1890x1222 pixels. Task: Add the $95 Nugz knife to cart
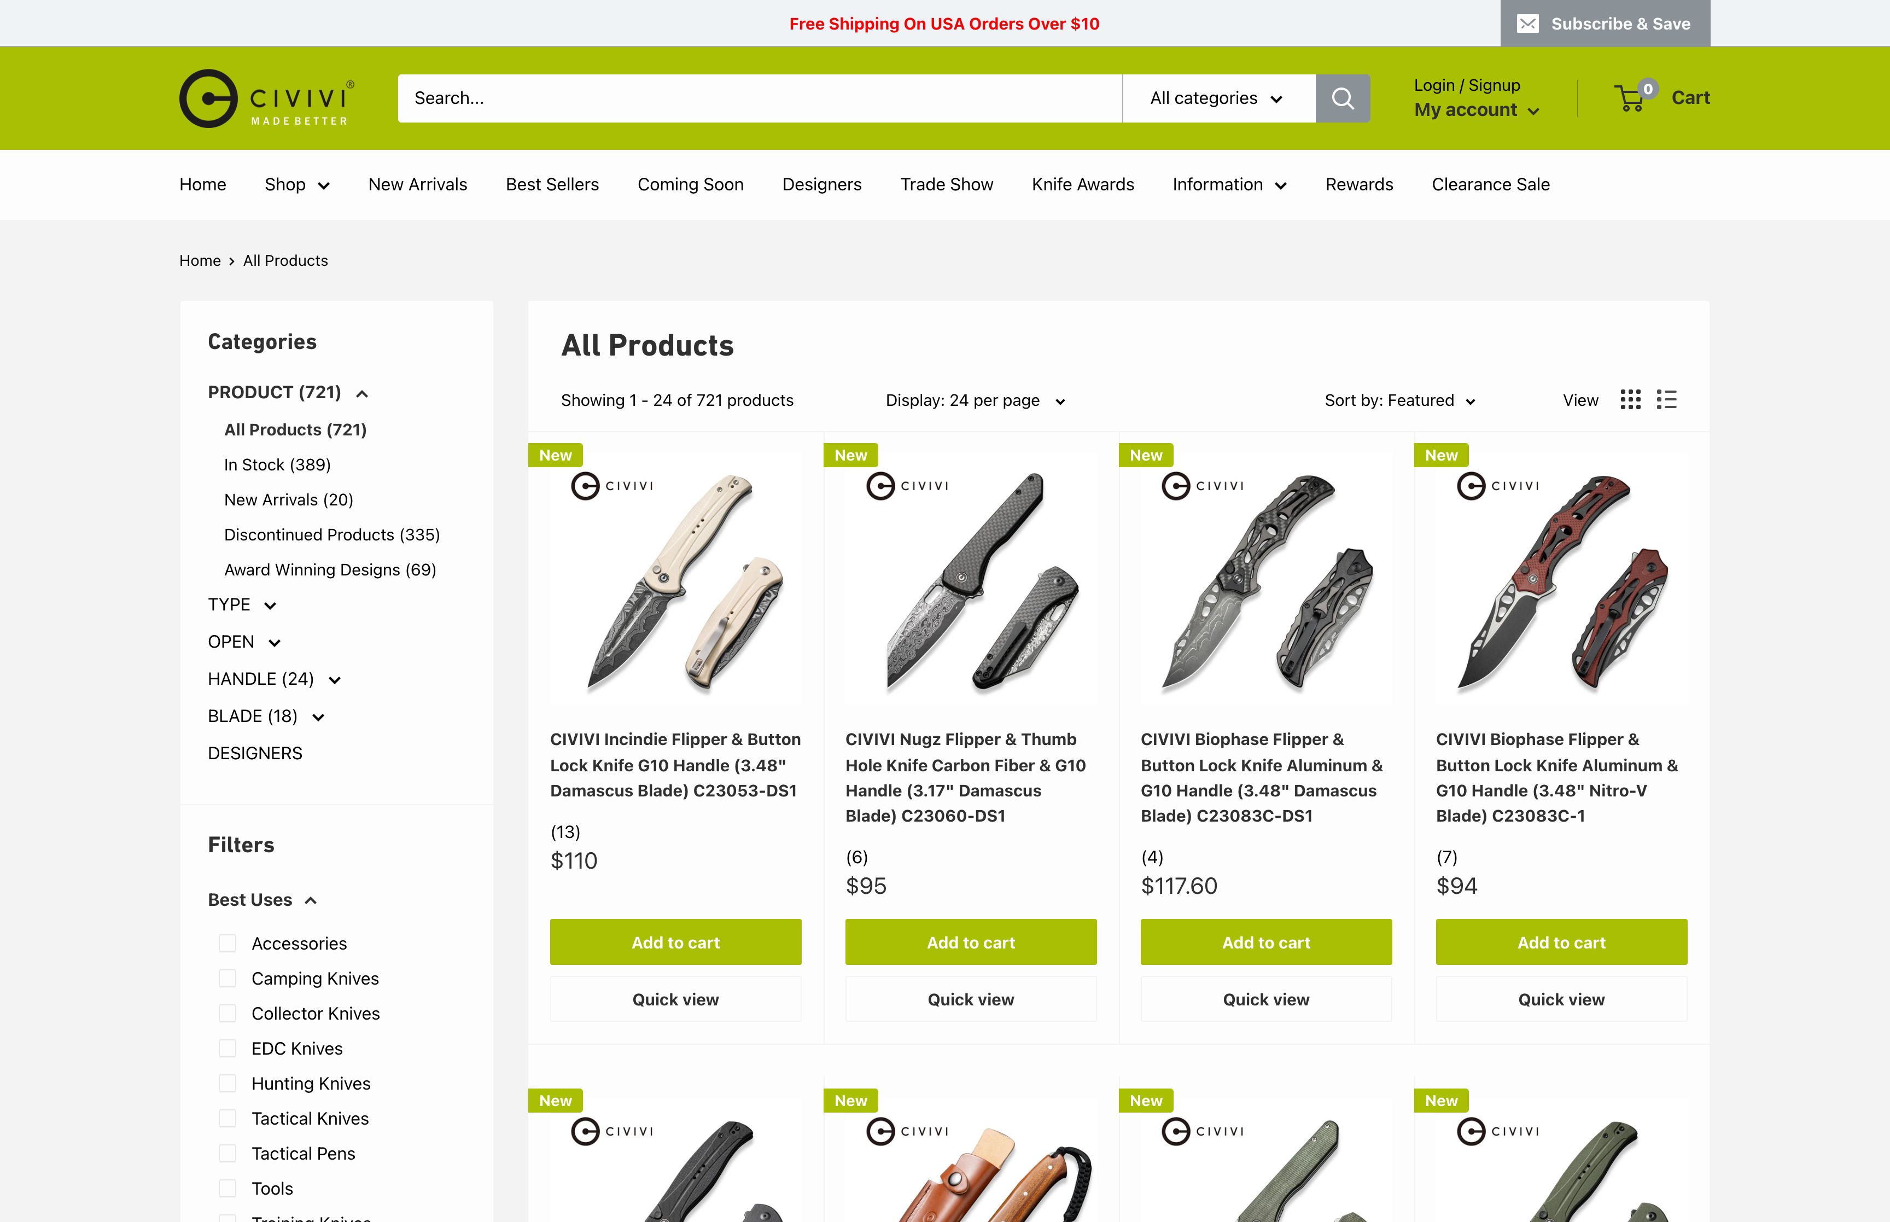(x=971, y=942)
